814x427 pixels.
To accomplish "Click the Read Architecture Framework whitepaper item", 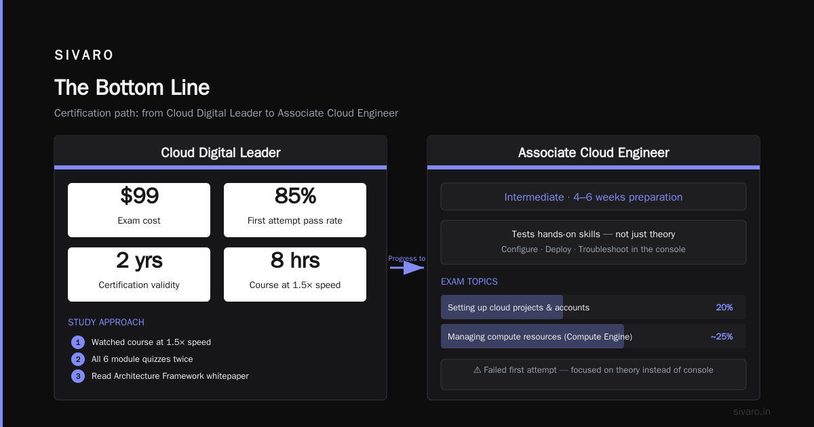I will point(170,376).
